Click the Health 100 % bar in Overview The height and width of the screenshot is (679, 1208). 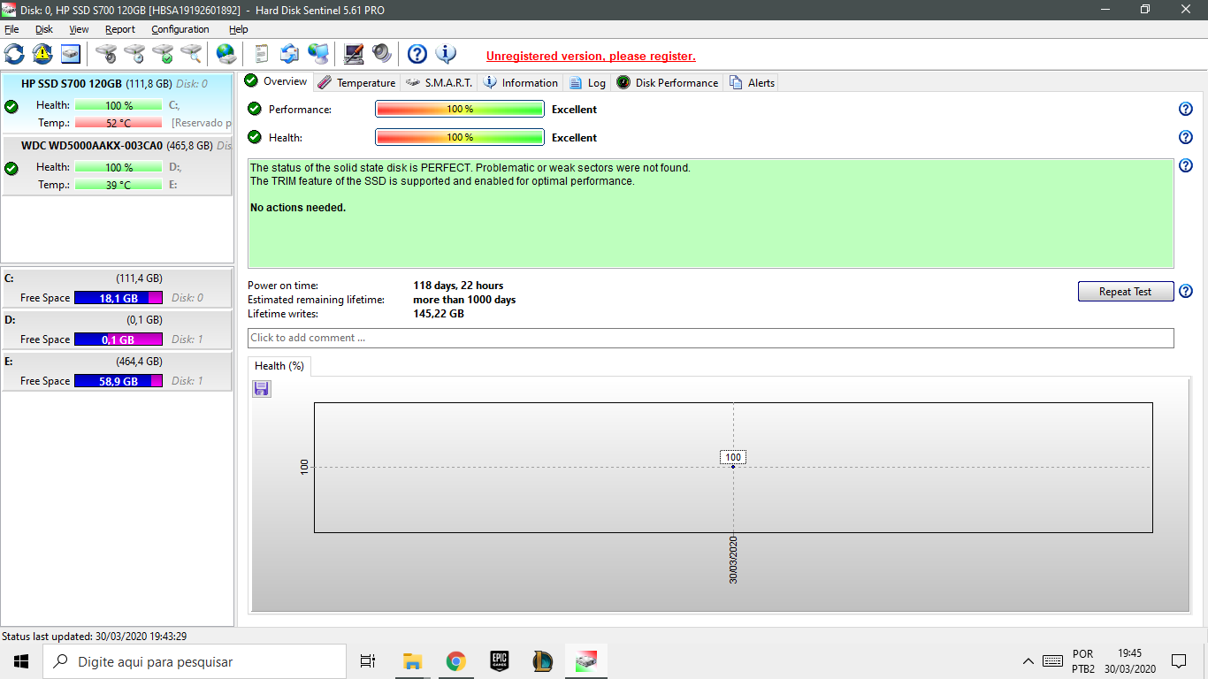click(x=460, y=137)
